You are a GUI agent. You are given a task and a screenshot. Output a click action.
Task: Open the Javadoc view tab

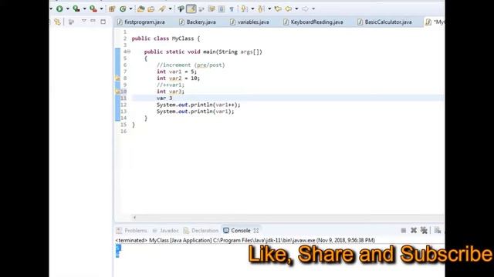point(165,231)
